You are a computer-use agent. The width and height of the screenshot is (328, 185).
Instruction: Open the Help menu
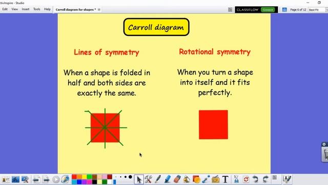[47, 9]
